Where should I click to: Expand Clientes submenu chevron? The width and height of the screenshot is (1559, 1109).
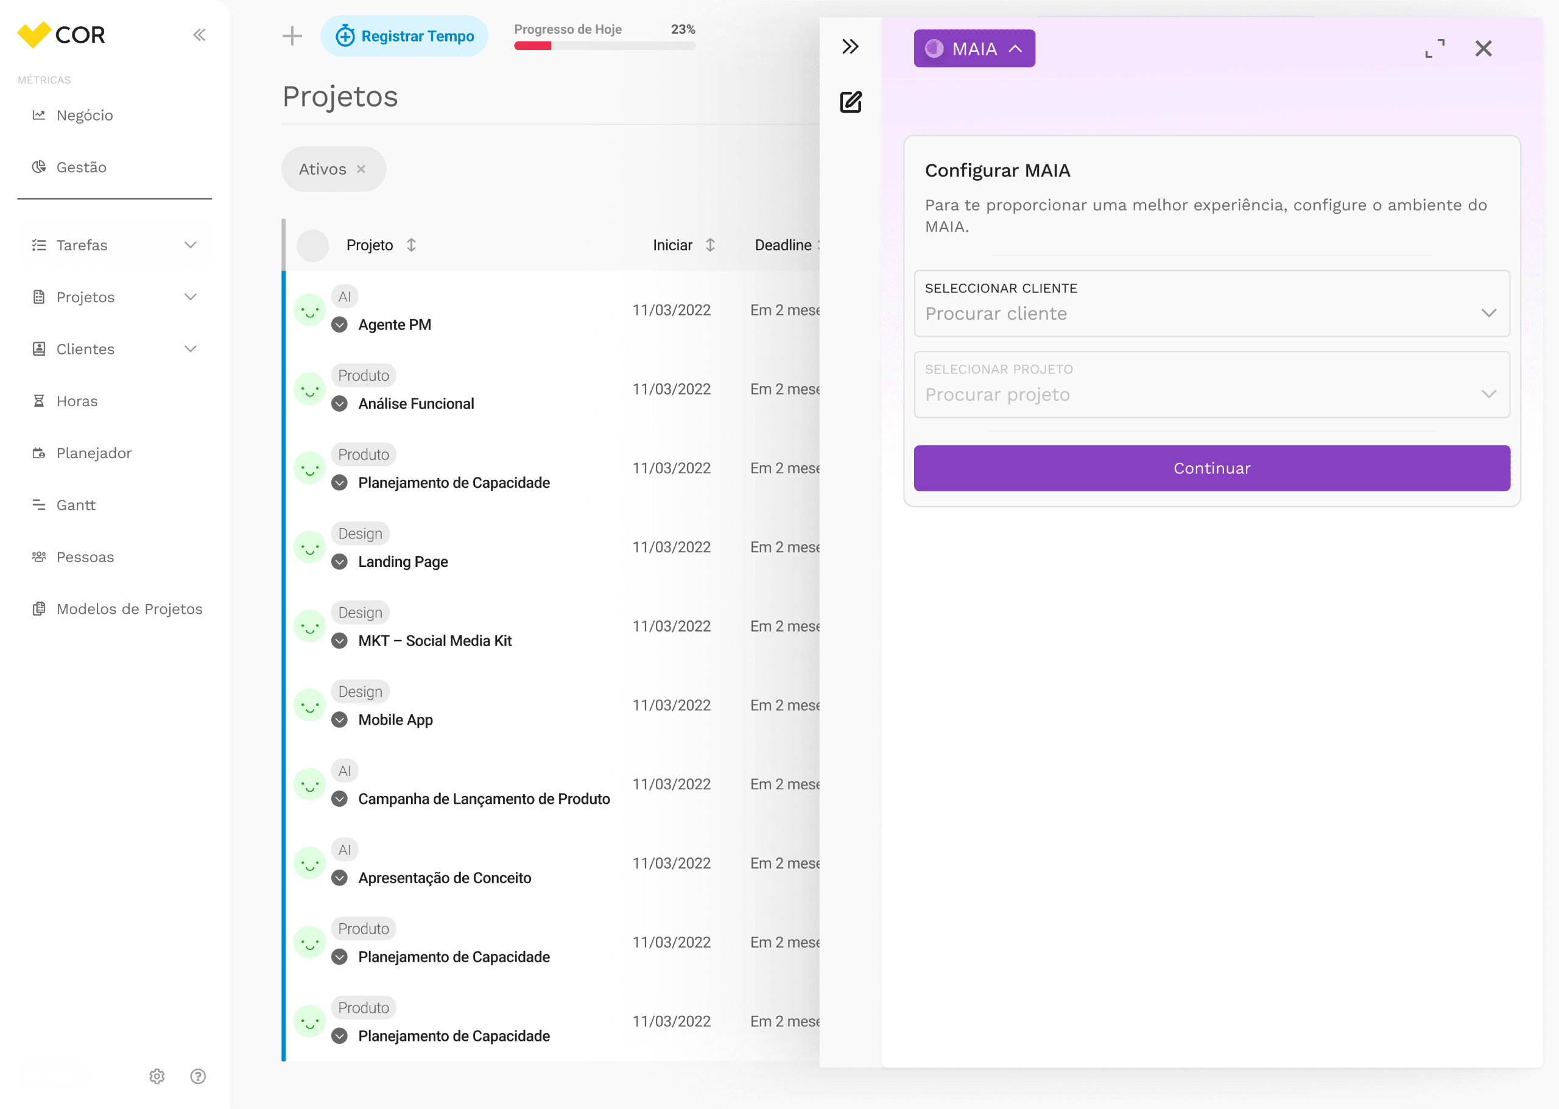point(191,349)
